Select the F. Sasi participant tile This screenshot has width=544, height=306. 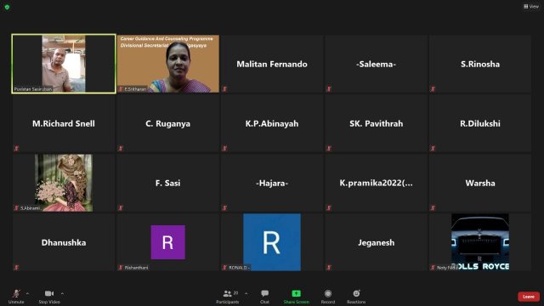click(x=168, y=183)
